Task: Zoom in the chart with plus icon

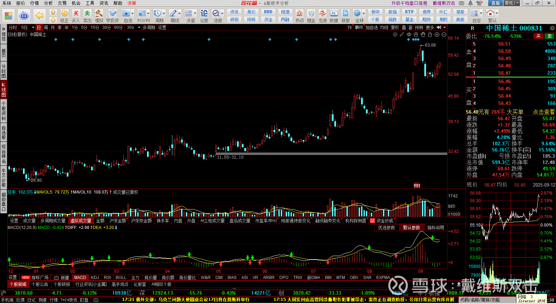Action: coord(437,34)
